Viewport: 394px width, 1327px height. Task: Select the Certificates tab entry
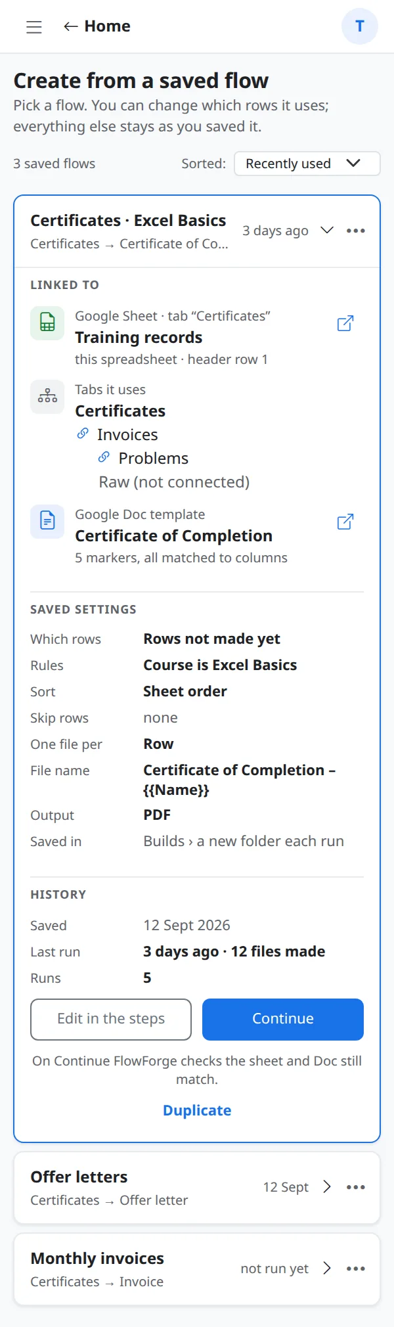(120, 411)
